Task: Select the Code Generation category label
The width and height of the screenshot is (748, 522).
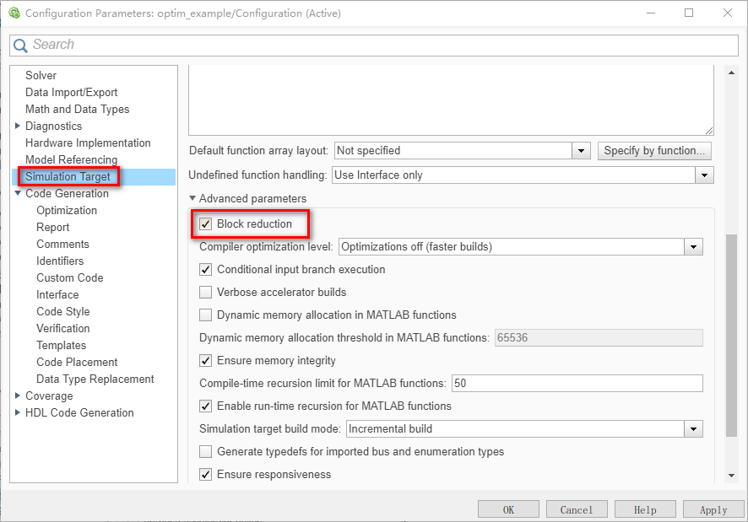Action: [67, 194]
